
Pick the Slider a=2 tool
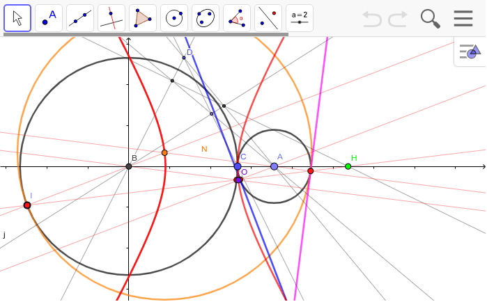point(300,18)
